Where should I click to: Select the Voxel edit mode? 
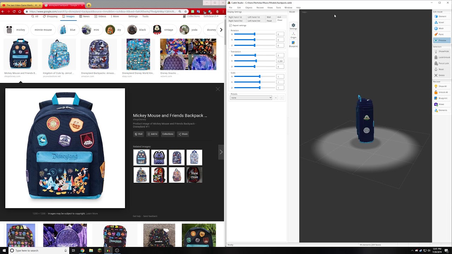click(442, 23)
